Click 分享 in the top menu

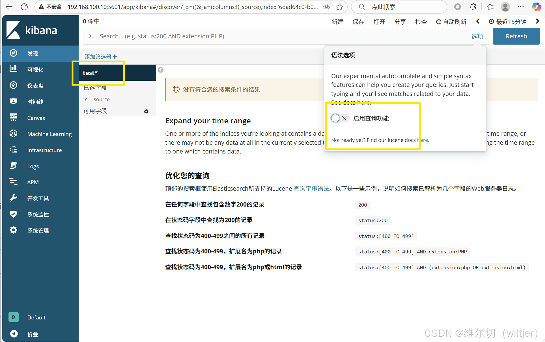400,22
